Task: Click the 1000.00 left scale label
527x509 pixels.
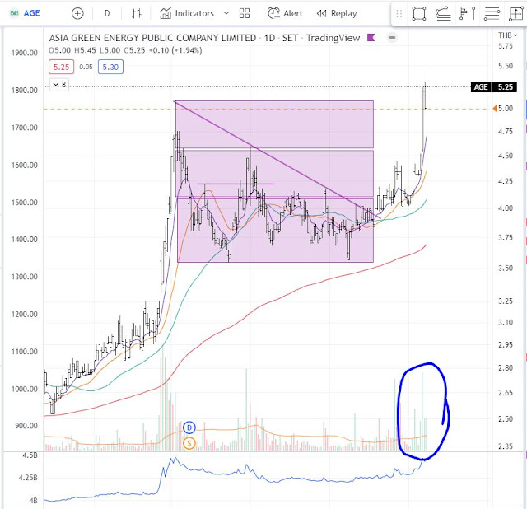Action: click(x=24, y=389)
